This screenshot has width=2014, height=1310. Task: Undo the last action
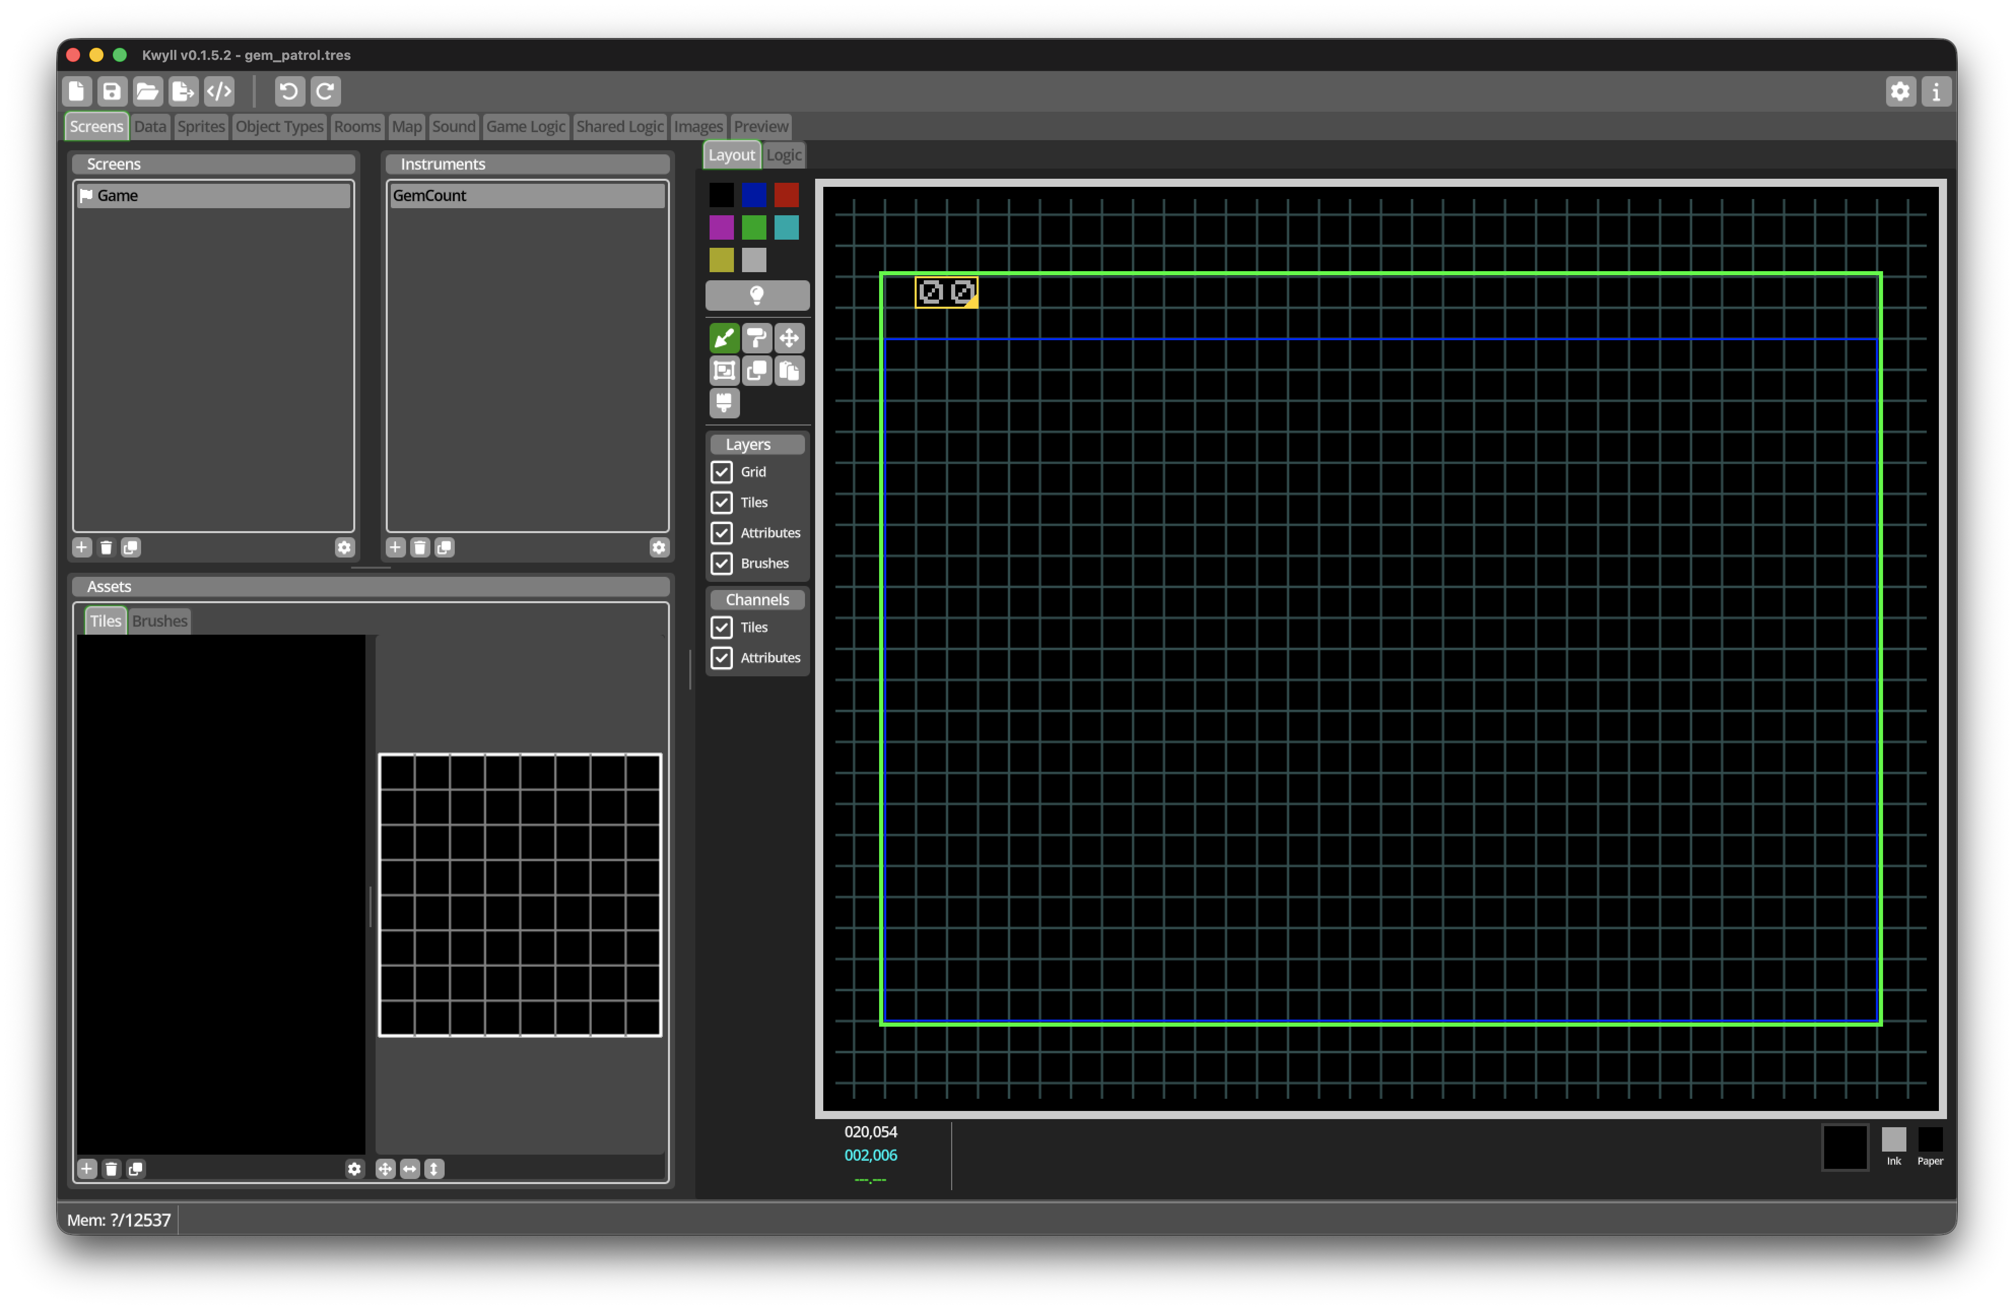(289, 91)
